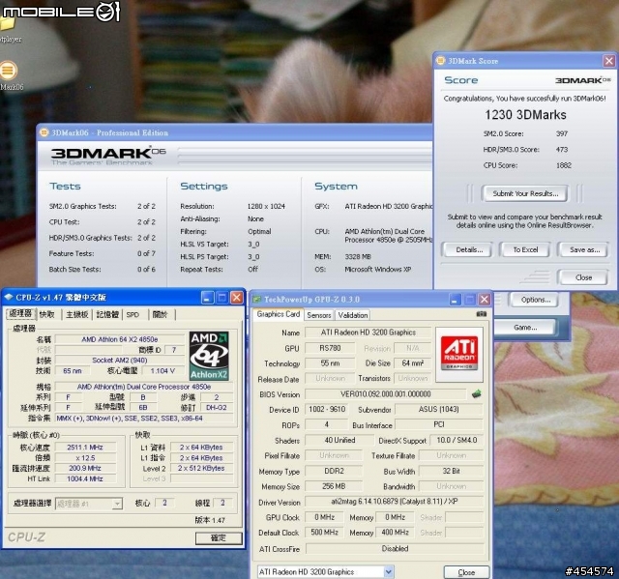The height and width of the screenshot is (579, 619).
Task: Click the CPU Score value 1882
Action: click(x=564, y=165)
